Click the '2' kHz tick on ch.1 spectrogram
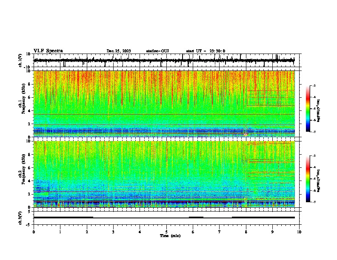This screenshot has width=337, height=260. click(x=29, y=124)
